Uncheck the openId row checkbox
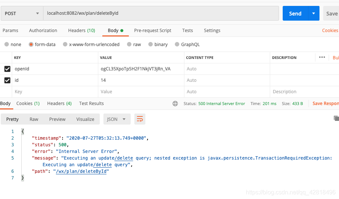This screenshot has width=339, height=199. point(7,69)
